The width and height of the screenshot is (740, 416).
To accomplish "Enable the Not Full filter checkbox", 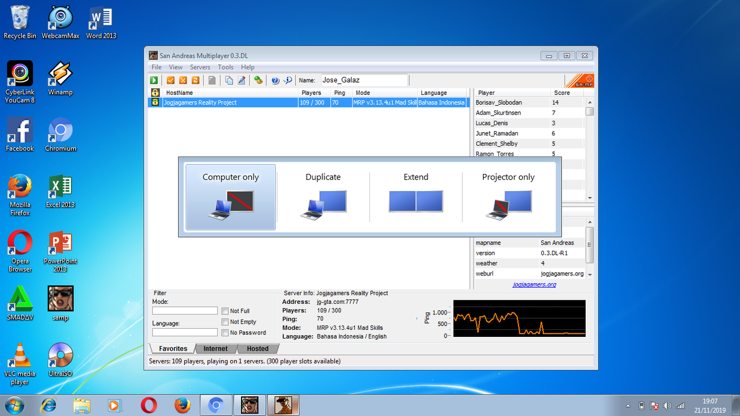I will pos(225,311).
